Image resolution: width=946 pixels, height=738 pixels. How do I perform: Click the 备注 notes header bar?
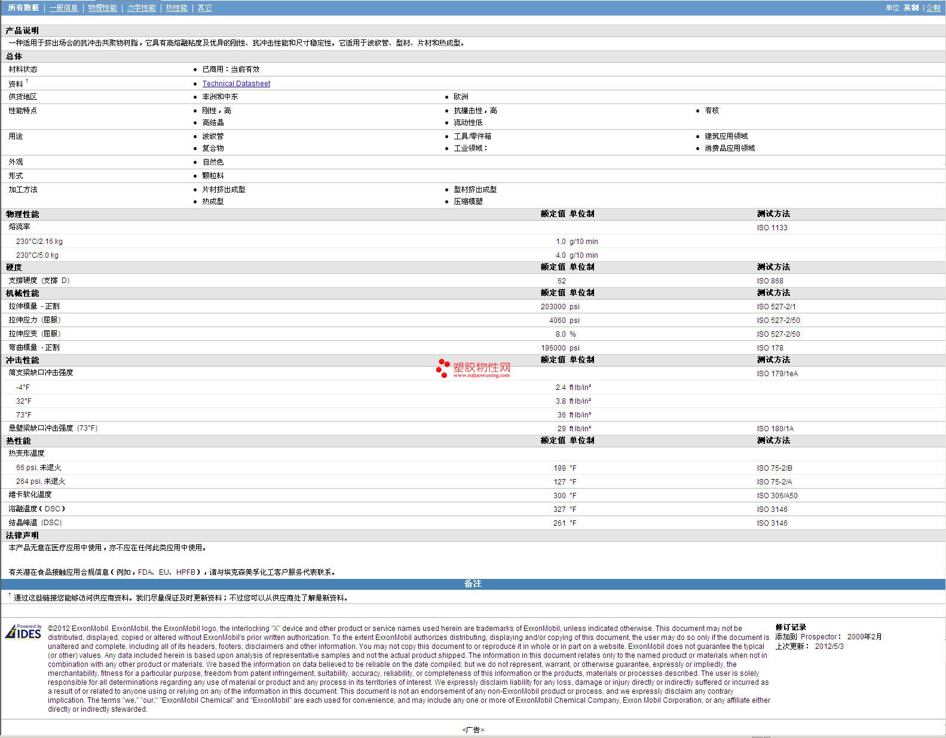pos(473,584)
